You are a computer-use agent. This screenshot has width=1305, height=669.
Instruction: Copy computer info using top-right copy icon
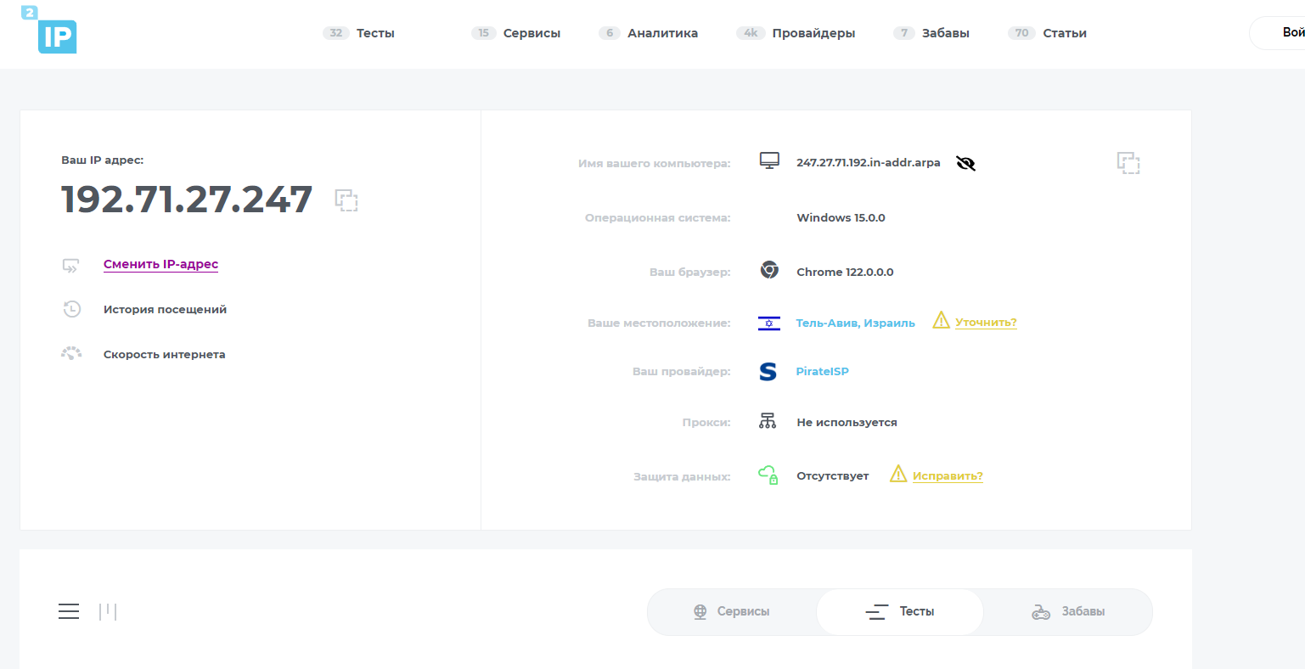(x=1128, y=163)
